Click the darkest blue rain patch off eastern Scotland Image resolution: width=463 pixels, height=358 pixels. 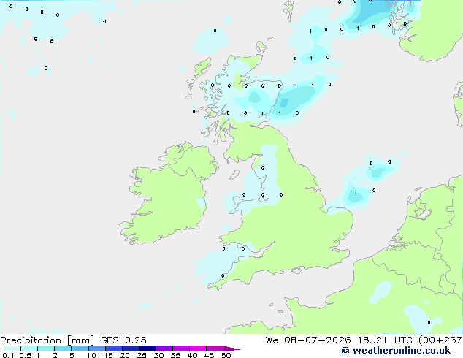click(284, 103)
